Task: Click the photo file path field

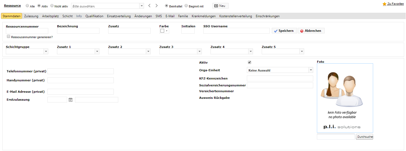Action: pos(336,137)
